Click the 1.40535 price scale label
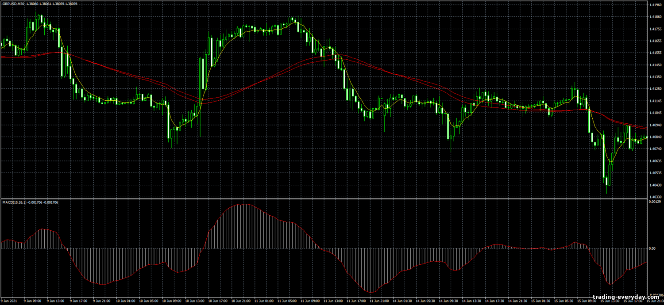The width and height of the screenshot is (664, 305). (655, 173)
